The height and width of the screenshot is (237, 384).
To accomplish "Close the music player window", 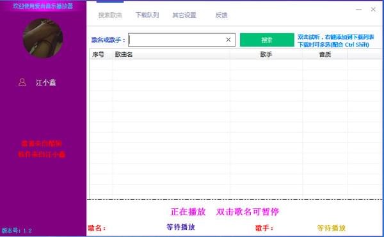I will (373, 10).
